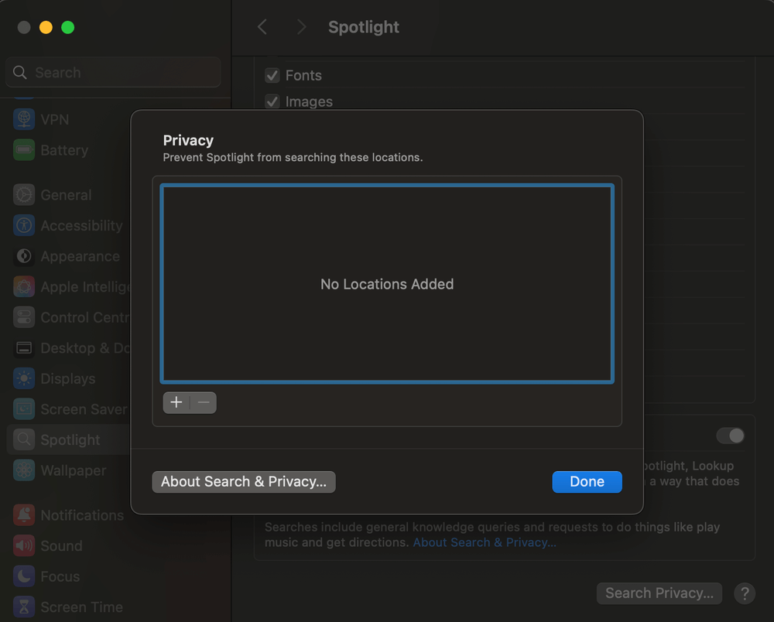Open General gear icon in sidebar
774x622 pixels.
point(24,195)
